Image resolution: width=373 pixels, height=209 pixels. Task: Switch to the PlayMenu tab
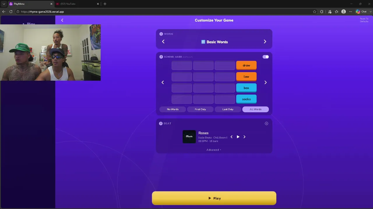[x=31, y=4]
